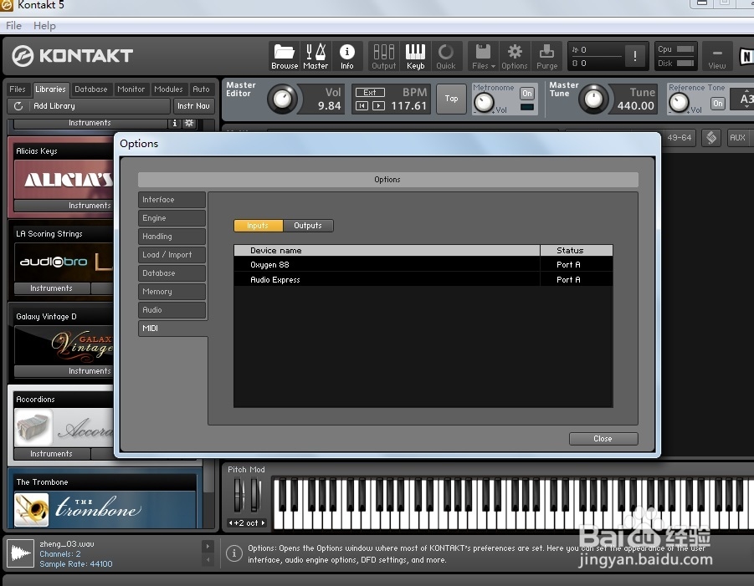Image resolution: width=754 pixels, height=586 pixels.
Task: Open Galaxy Vintage D Instruments dropdown
Action: (x=64, y=371)
